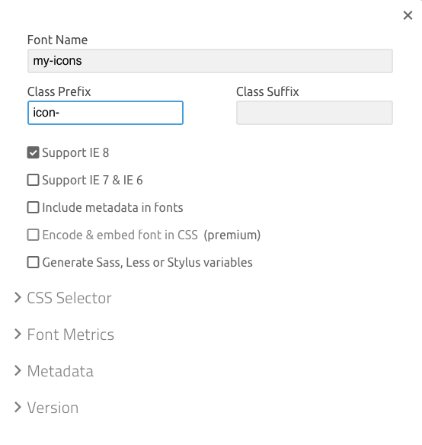Expand the Font Metrics section heading
The image size is (422, 445).
pos(71,335)
